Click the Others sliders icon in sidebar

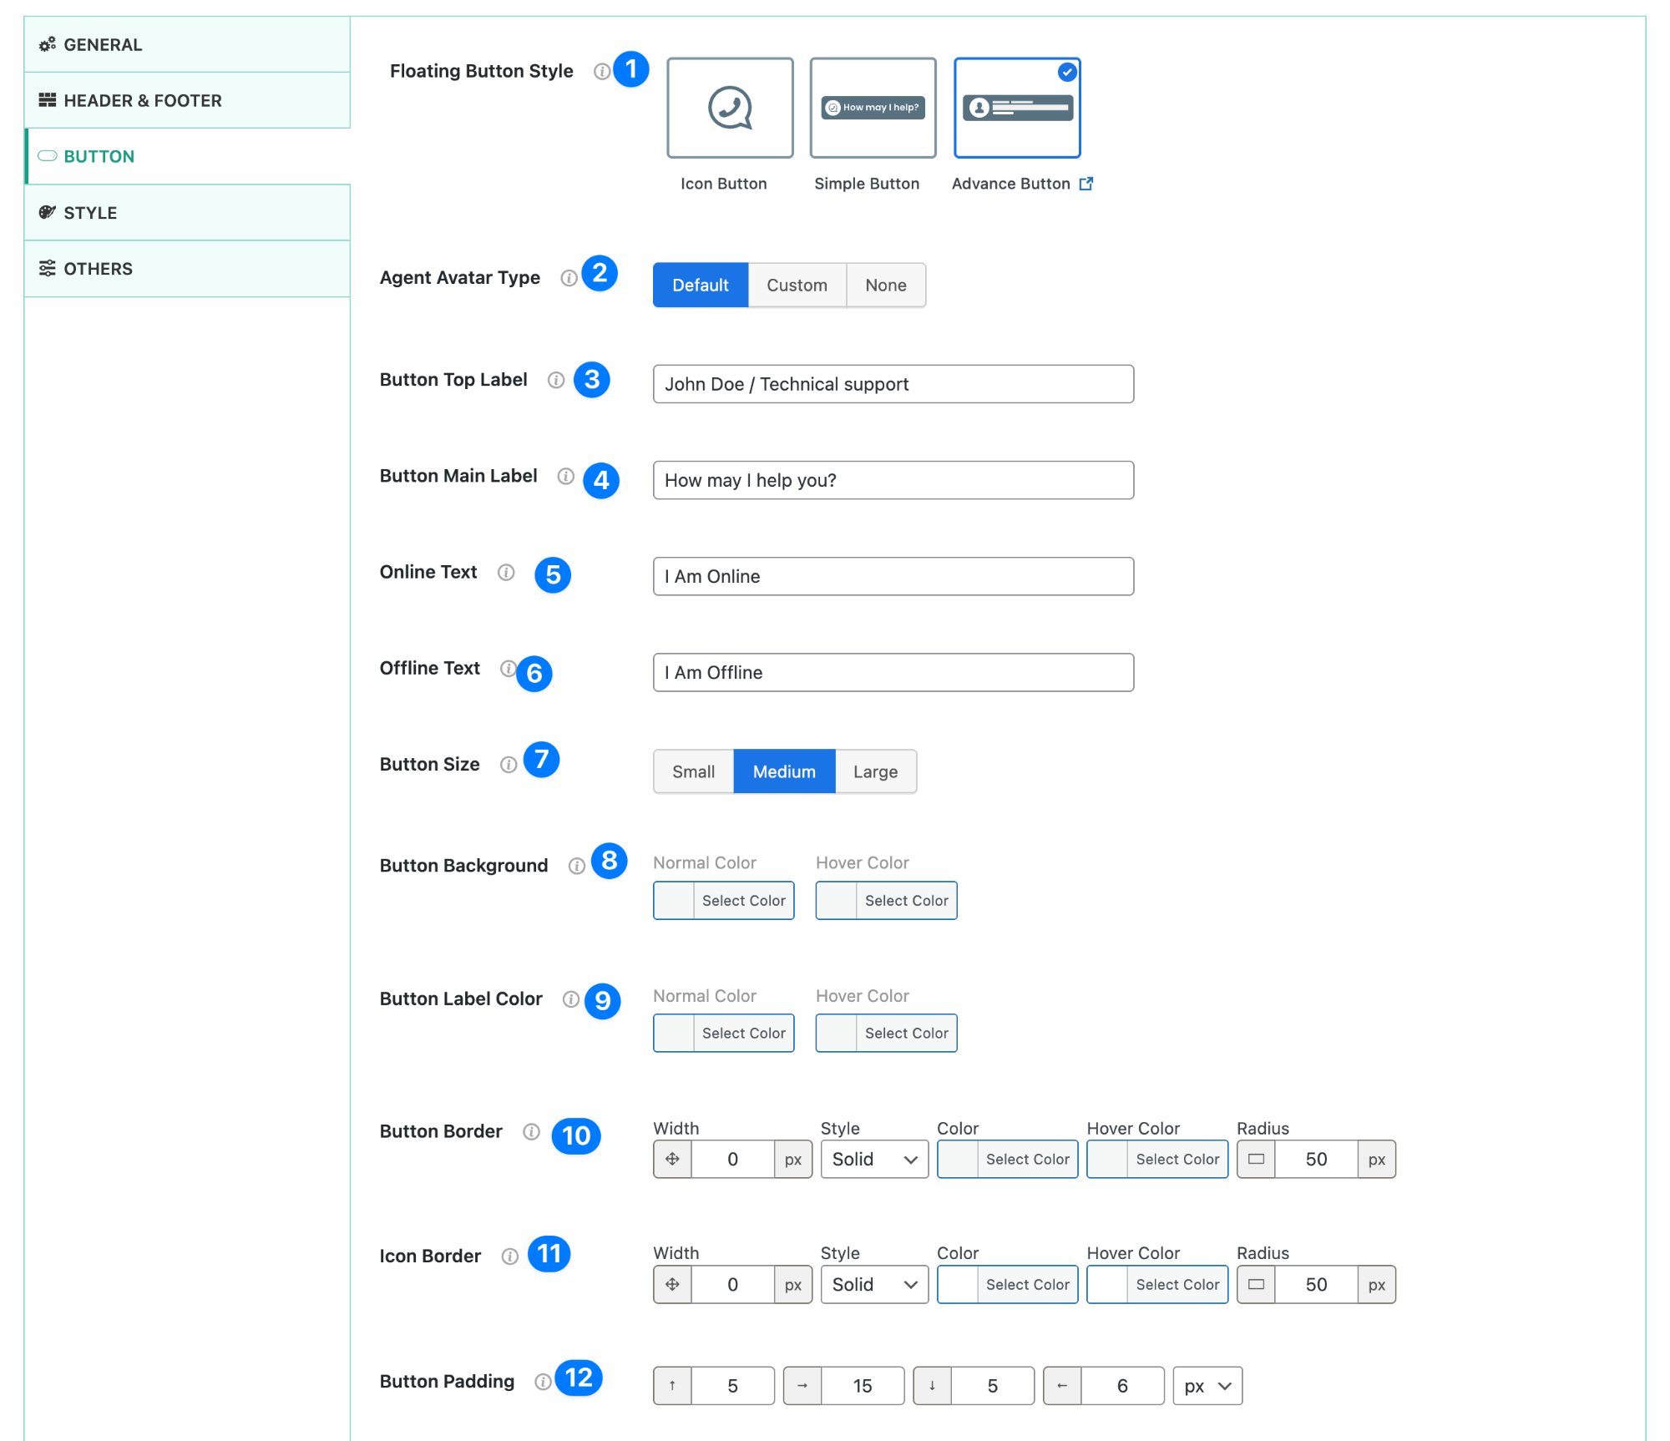click(47, 268)
